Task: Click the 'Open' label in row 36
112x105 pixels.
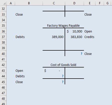Action: point(88,31)
